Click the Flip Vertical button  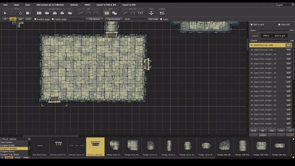[x=94, y=19]
